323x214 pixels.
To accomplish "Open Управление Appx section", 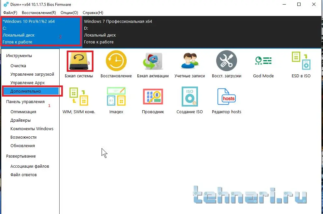I will point(28,83).
